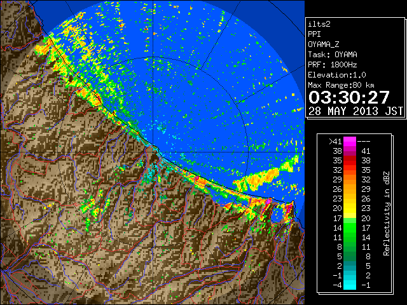The image size is (407, 305).
Task: Select the "Task: OYAMA" line
Action: 333,55
